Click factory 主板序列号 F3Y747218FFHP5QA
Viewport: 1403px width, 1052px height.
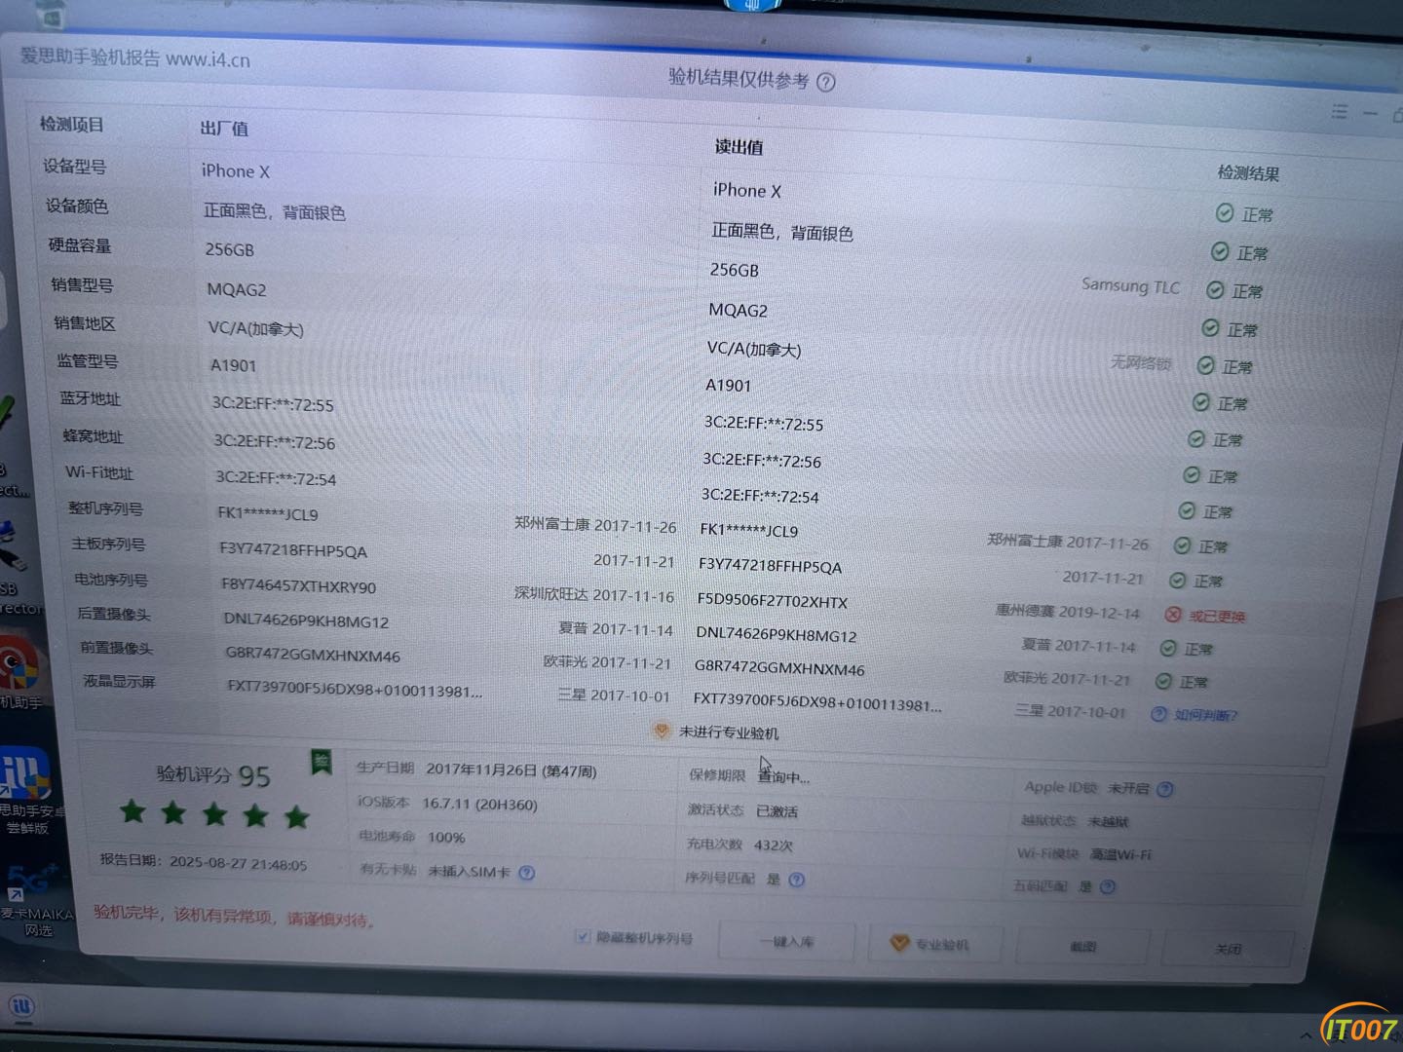click(293, 550)
